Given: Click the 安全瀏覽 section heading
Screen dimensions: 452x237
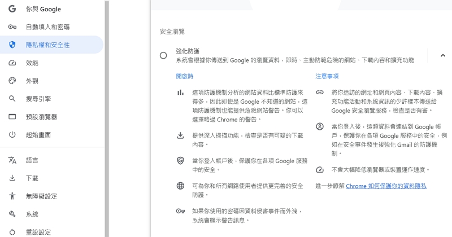Looking at the screenshot, I should click(x=172, y=32).
